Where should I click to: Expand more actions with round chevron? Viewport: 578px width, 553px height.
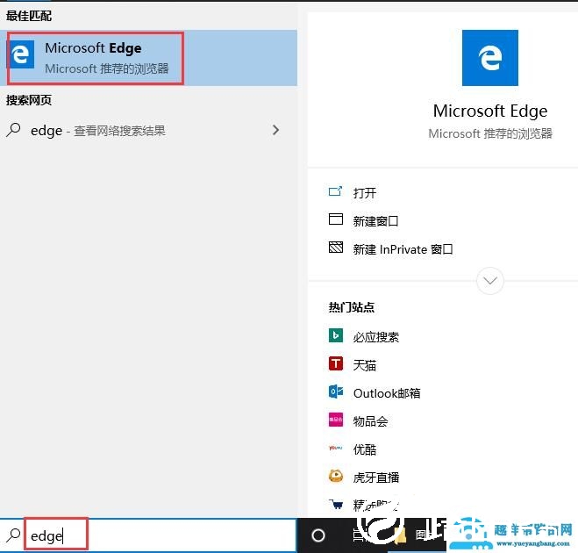490,281
